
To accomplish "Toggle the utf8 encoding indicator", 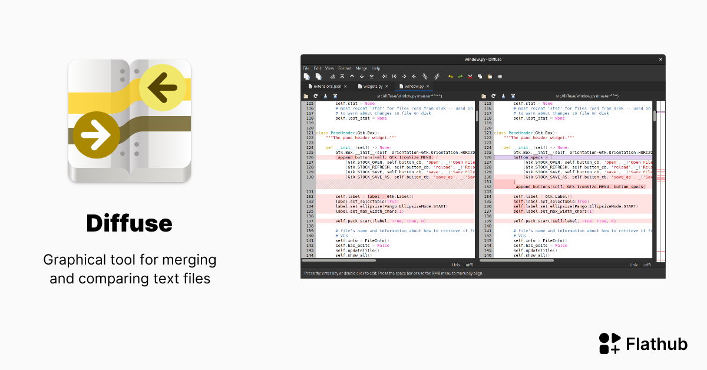I will [x=470, y=265].
